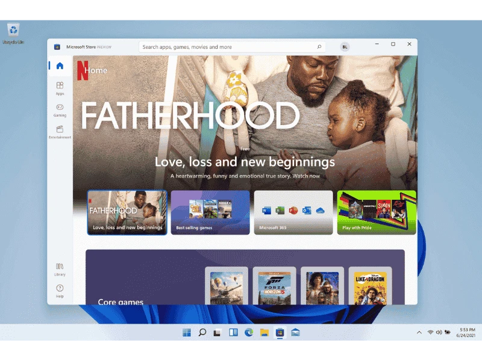
Task: Open the Library in the sidebar
Action: 60,269
